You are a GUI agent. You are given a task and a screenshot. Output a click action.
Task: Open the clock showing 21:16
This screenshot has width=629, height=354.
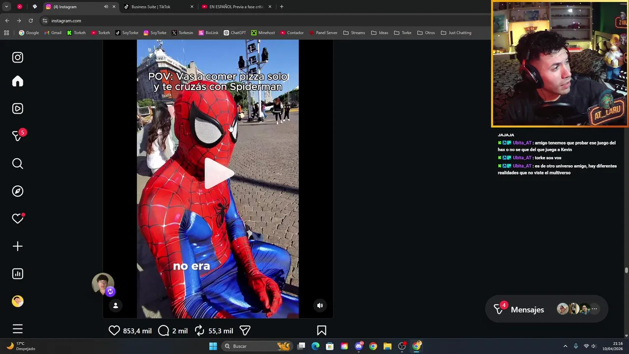(613, 346)
